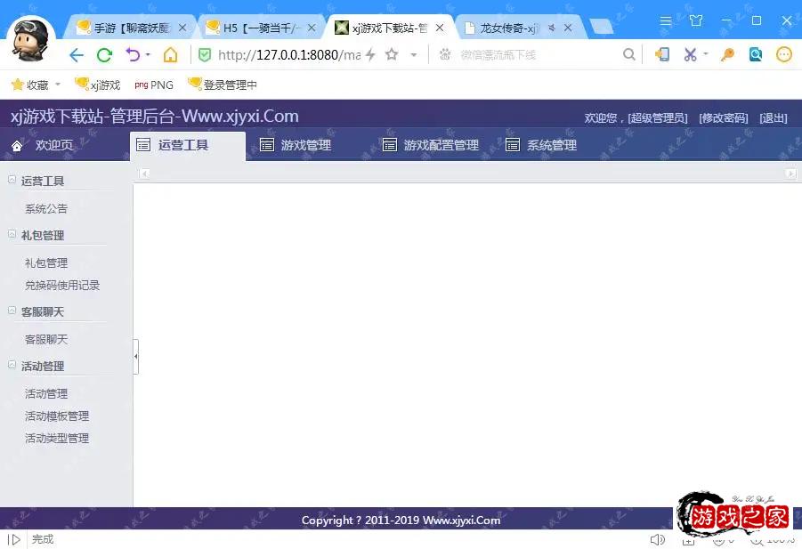The image size is (802, 549).
Task: Open the xj游戏 bookmark in favorites bar
Action: (97, 85)
